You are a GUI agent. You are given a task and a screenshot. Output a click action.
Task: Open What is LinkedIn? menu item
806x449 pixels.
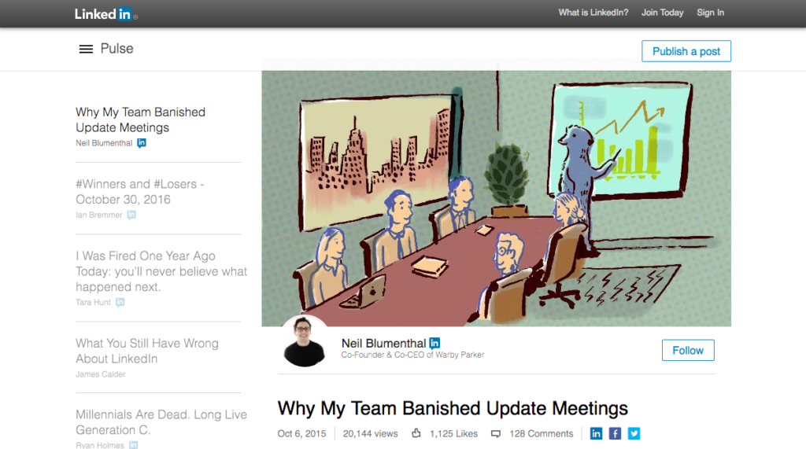pos(593,13)
